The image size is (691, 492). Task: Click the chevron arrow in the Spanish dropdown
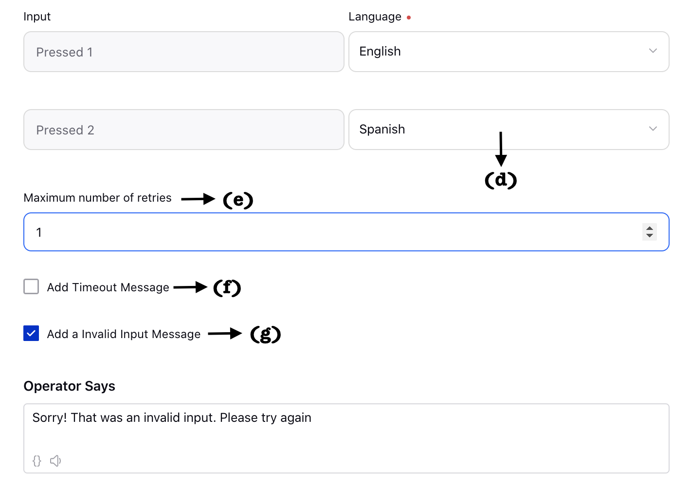coord(653,129)
